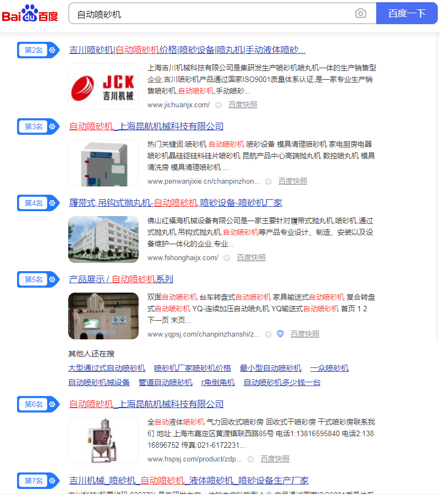440x495 pixels.
Task: Open 百度快照 for www.penwanjixie.cn
Action: pyautogui.click(x=293, y=181)
